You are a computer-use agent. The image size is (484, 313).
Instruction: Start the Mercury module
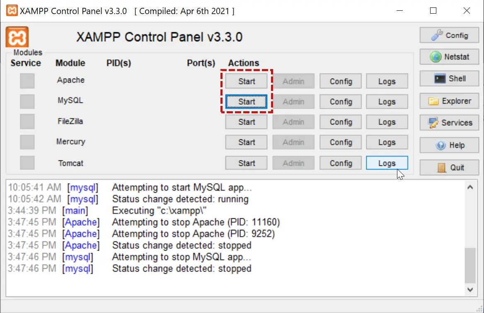(246, 142)
